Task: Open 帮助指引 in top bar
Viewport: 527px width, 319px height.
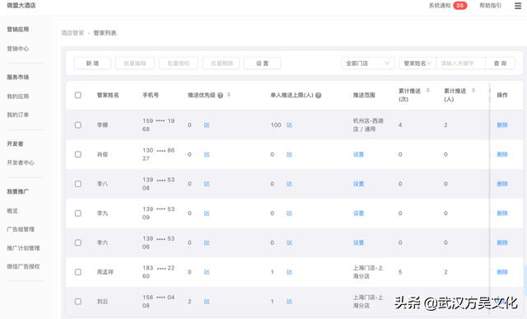Action: [x=490, y=6]
